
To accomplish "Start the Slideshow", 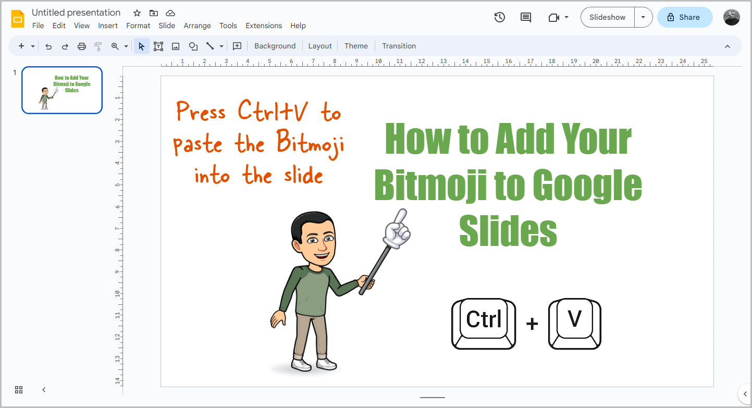I will tap(608, 17).
